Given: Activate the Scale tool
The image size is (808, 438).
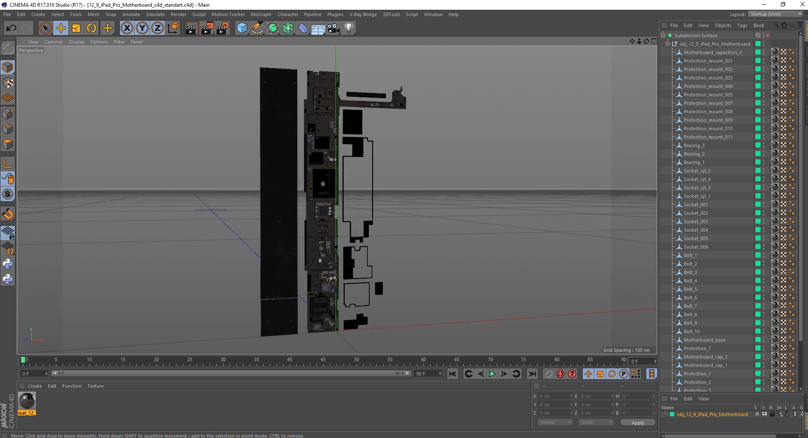Looking at the screenshot, I should point(76,28).
